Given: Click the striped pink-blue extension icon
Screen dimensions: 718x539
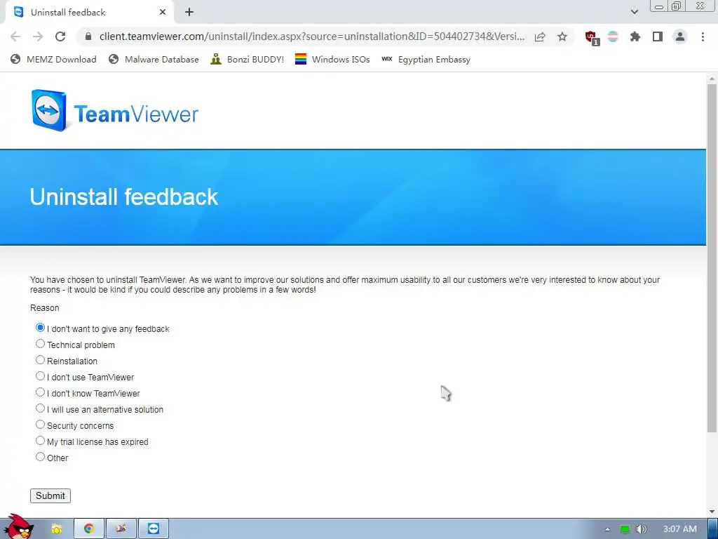Looking at the screenshot, I should coord(613,36).
